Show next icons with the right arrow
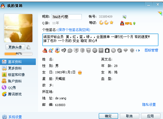Viewport: 163px width, 119px height. pyautogui.click(x=139, y=50)
